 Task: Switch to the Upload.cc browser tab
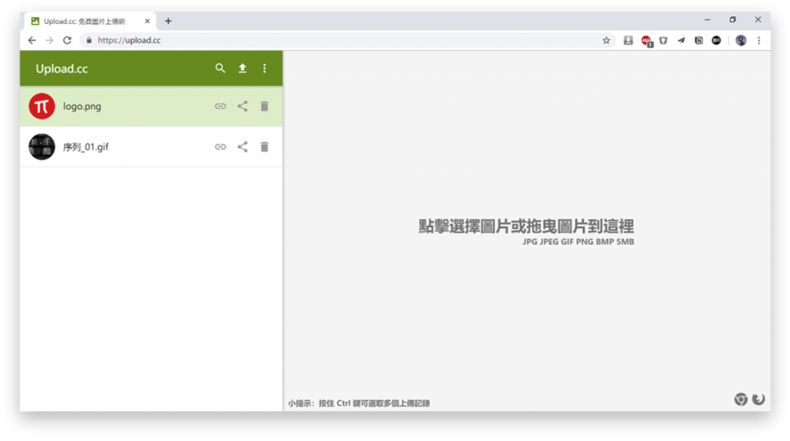(85, 21)
